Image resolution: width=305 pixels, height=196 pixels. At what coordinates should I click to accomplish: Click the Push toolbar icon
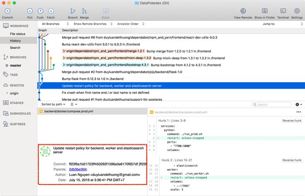point(40,11)
